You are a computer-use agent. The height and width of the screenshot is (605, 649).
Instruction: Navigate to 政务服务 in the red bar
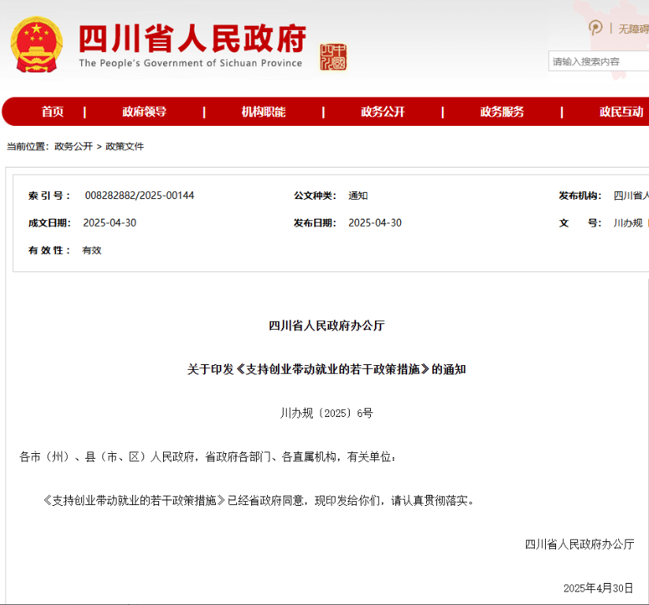(502, 112)
